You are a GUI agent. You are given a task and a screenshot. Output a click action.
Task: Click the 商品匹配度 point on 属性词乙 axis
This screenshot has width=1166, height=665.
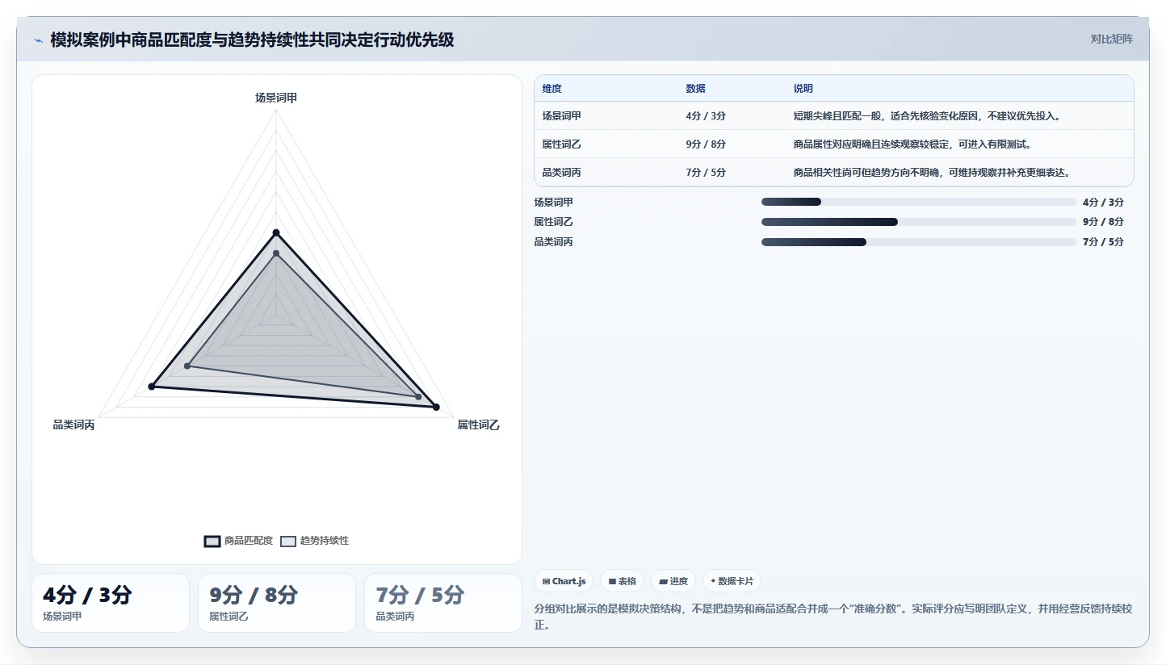pyautogui.click(x=436, y=408)
